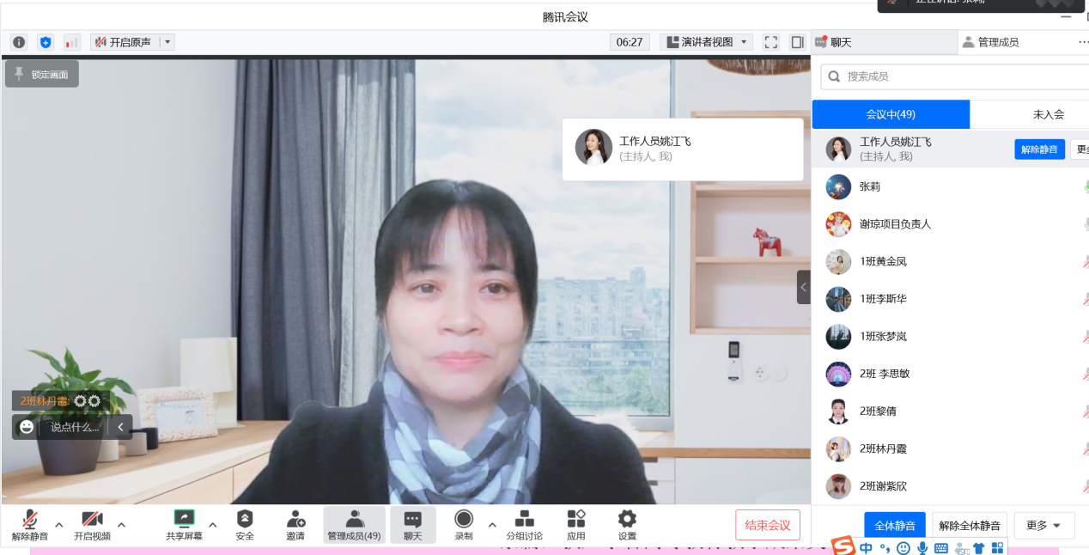The width and height of the screenshot is (1089, 555).
Task: Click the End Meeting (结束会议) button
Action: [767, 525]
